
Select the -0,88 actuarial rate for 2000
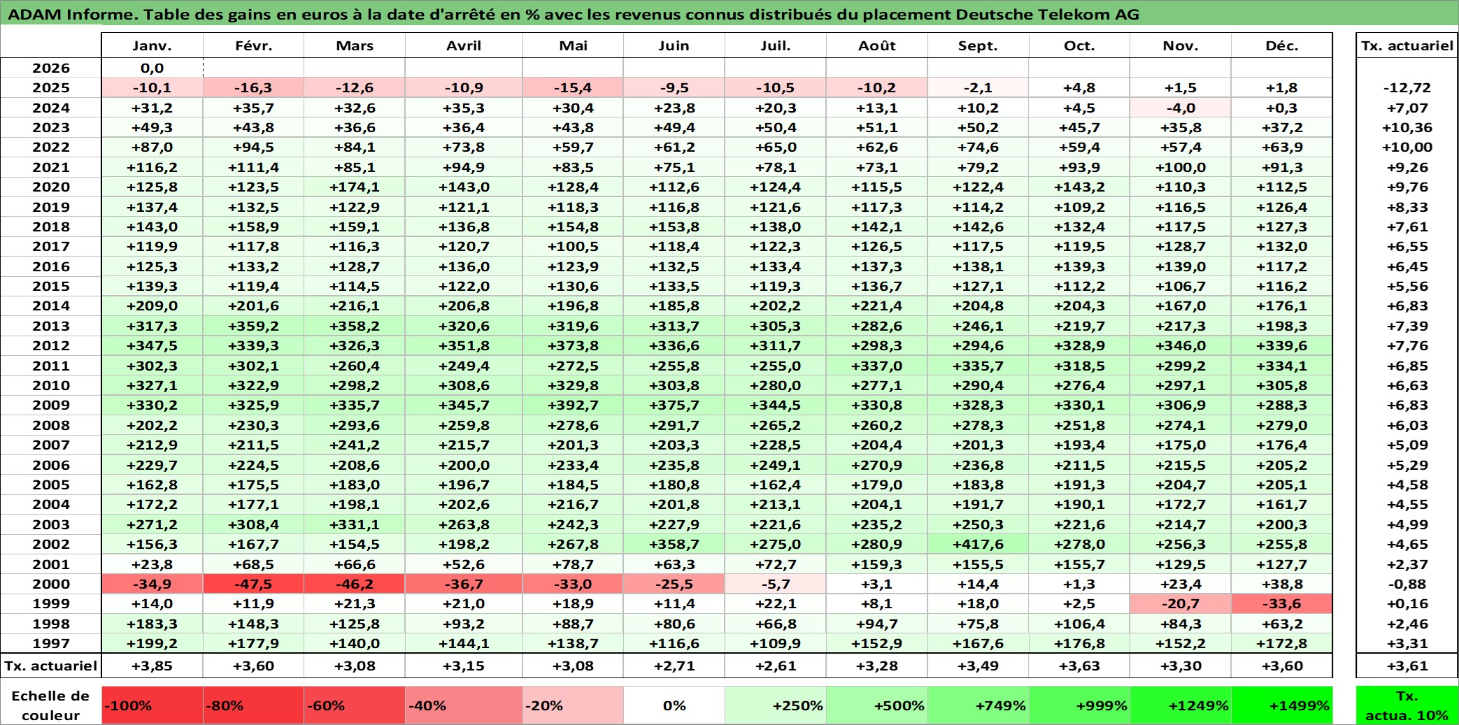1407,584
